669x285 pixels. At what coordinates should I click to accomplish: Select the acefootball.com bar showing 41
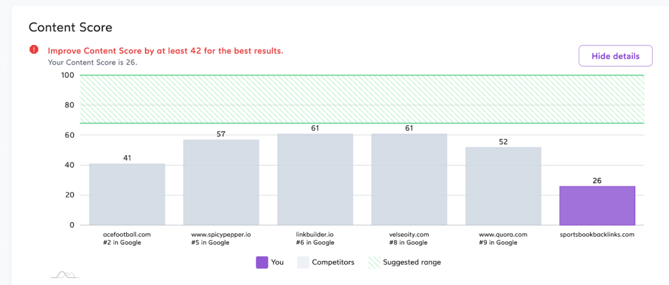(127, 194)
